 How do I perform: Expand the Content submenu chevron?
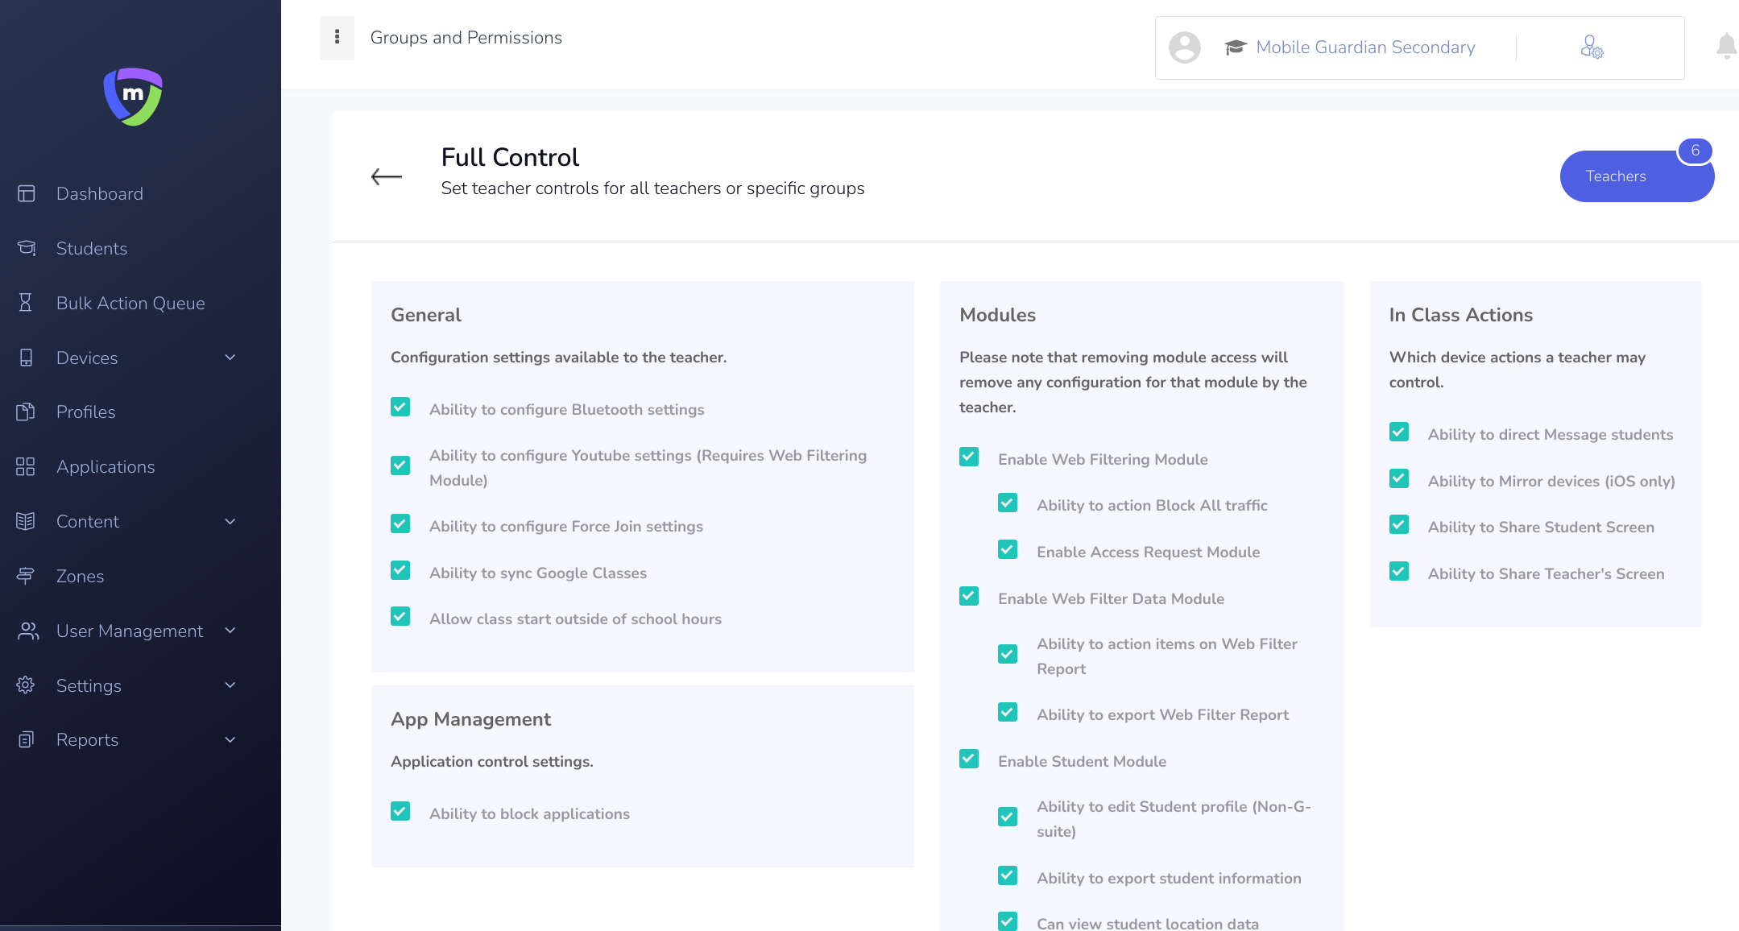point(230,522)
